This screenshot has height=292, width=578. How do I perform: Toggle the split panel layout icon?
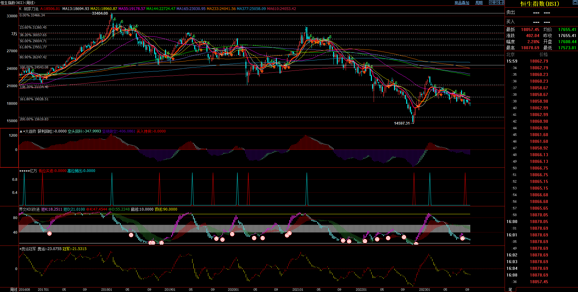(502, 2)
